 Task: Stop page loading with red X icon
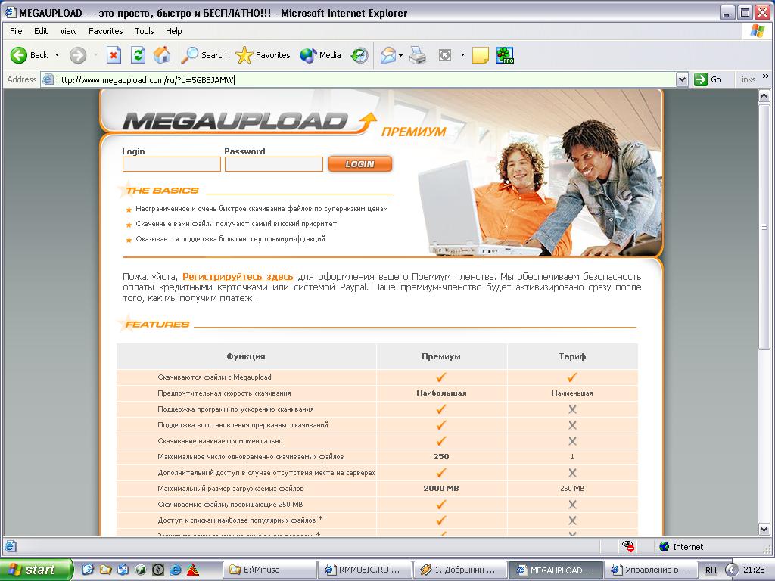point(114,54)
